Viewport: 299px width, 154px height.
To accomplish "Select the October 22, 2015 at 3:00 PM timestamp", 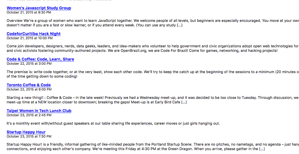I will pos(29,64).
